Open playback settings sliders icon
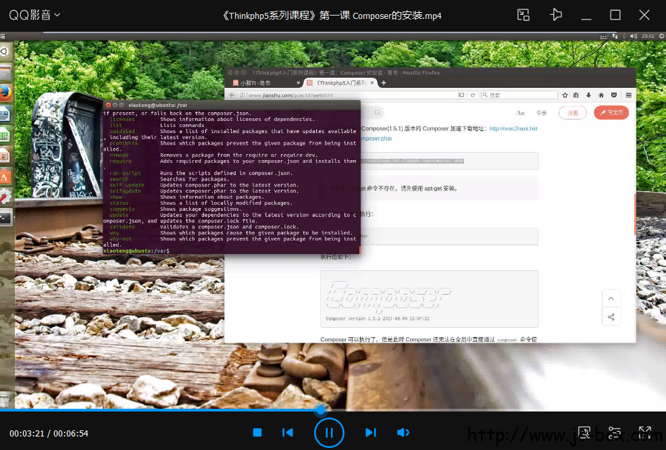The height and width of the screenshot is (450, 666). [x=615, y=432]
